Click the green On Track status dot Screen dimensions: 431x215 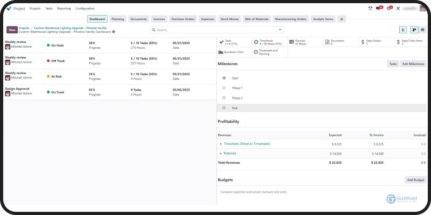tap(48, 92)
